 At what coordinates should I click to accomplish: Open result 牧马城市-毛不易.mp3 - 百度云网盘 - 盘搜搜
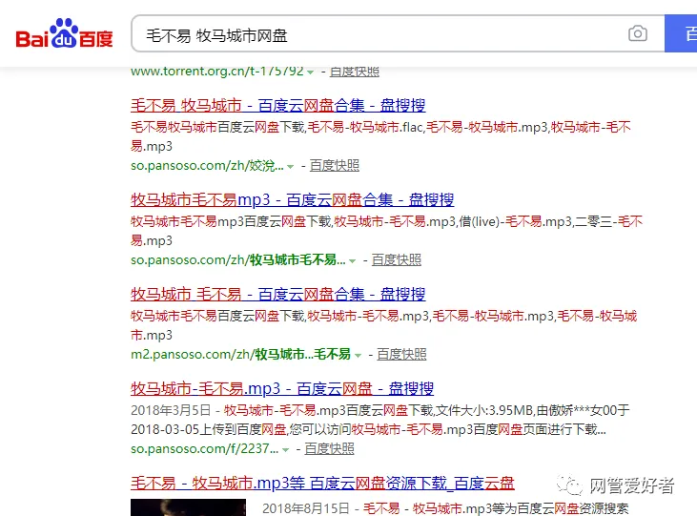point(282,388)
